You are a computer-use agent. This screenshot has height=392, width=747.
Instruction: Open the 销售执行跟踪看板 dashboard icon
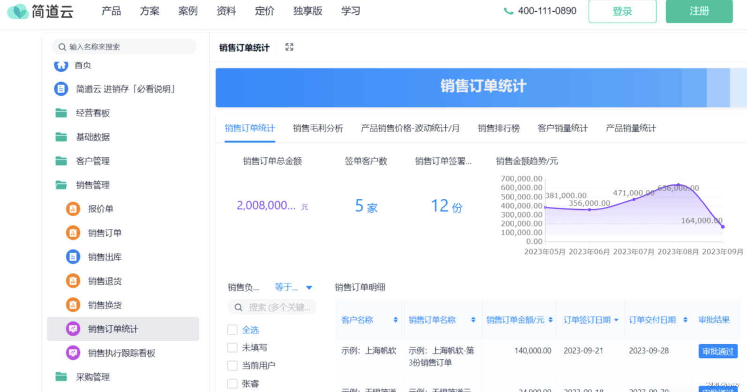point(73,353)
